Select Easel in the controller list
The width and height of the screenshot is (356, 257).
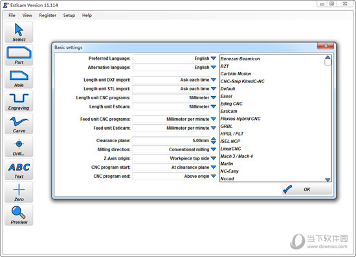226,96
